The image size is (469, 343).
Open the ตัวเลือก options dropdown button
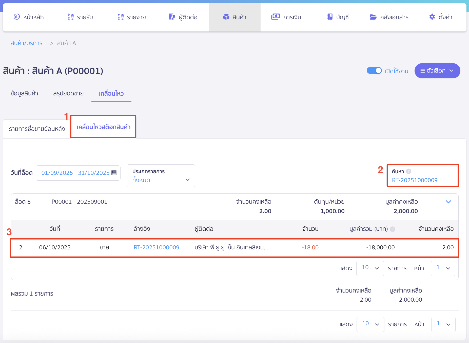pos(437,71)
